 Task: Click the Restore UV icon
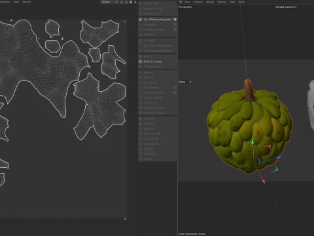tap(141, 154)
